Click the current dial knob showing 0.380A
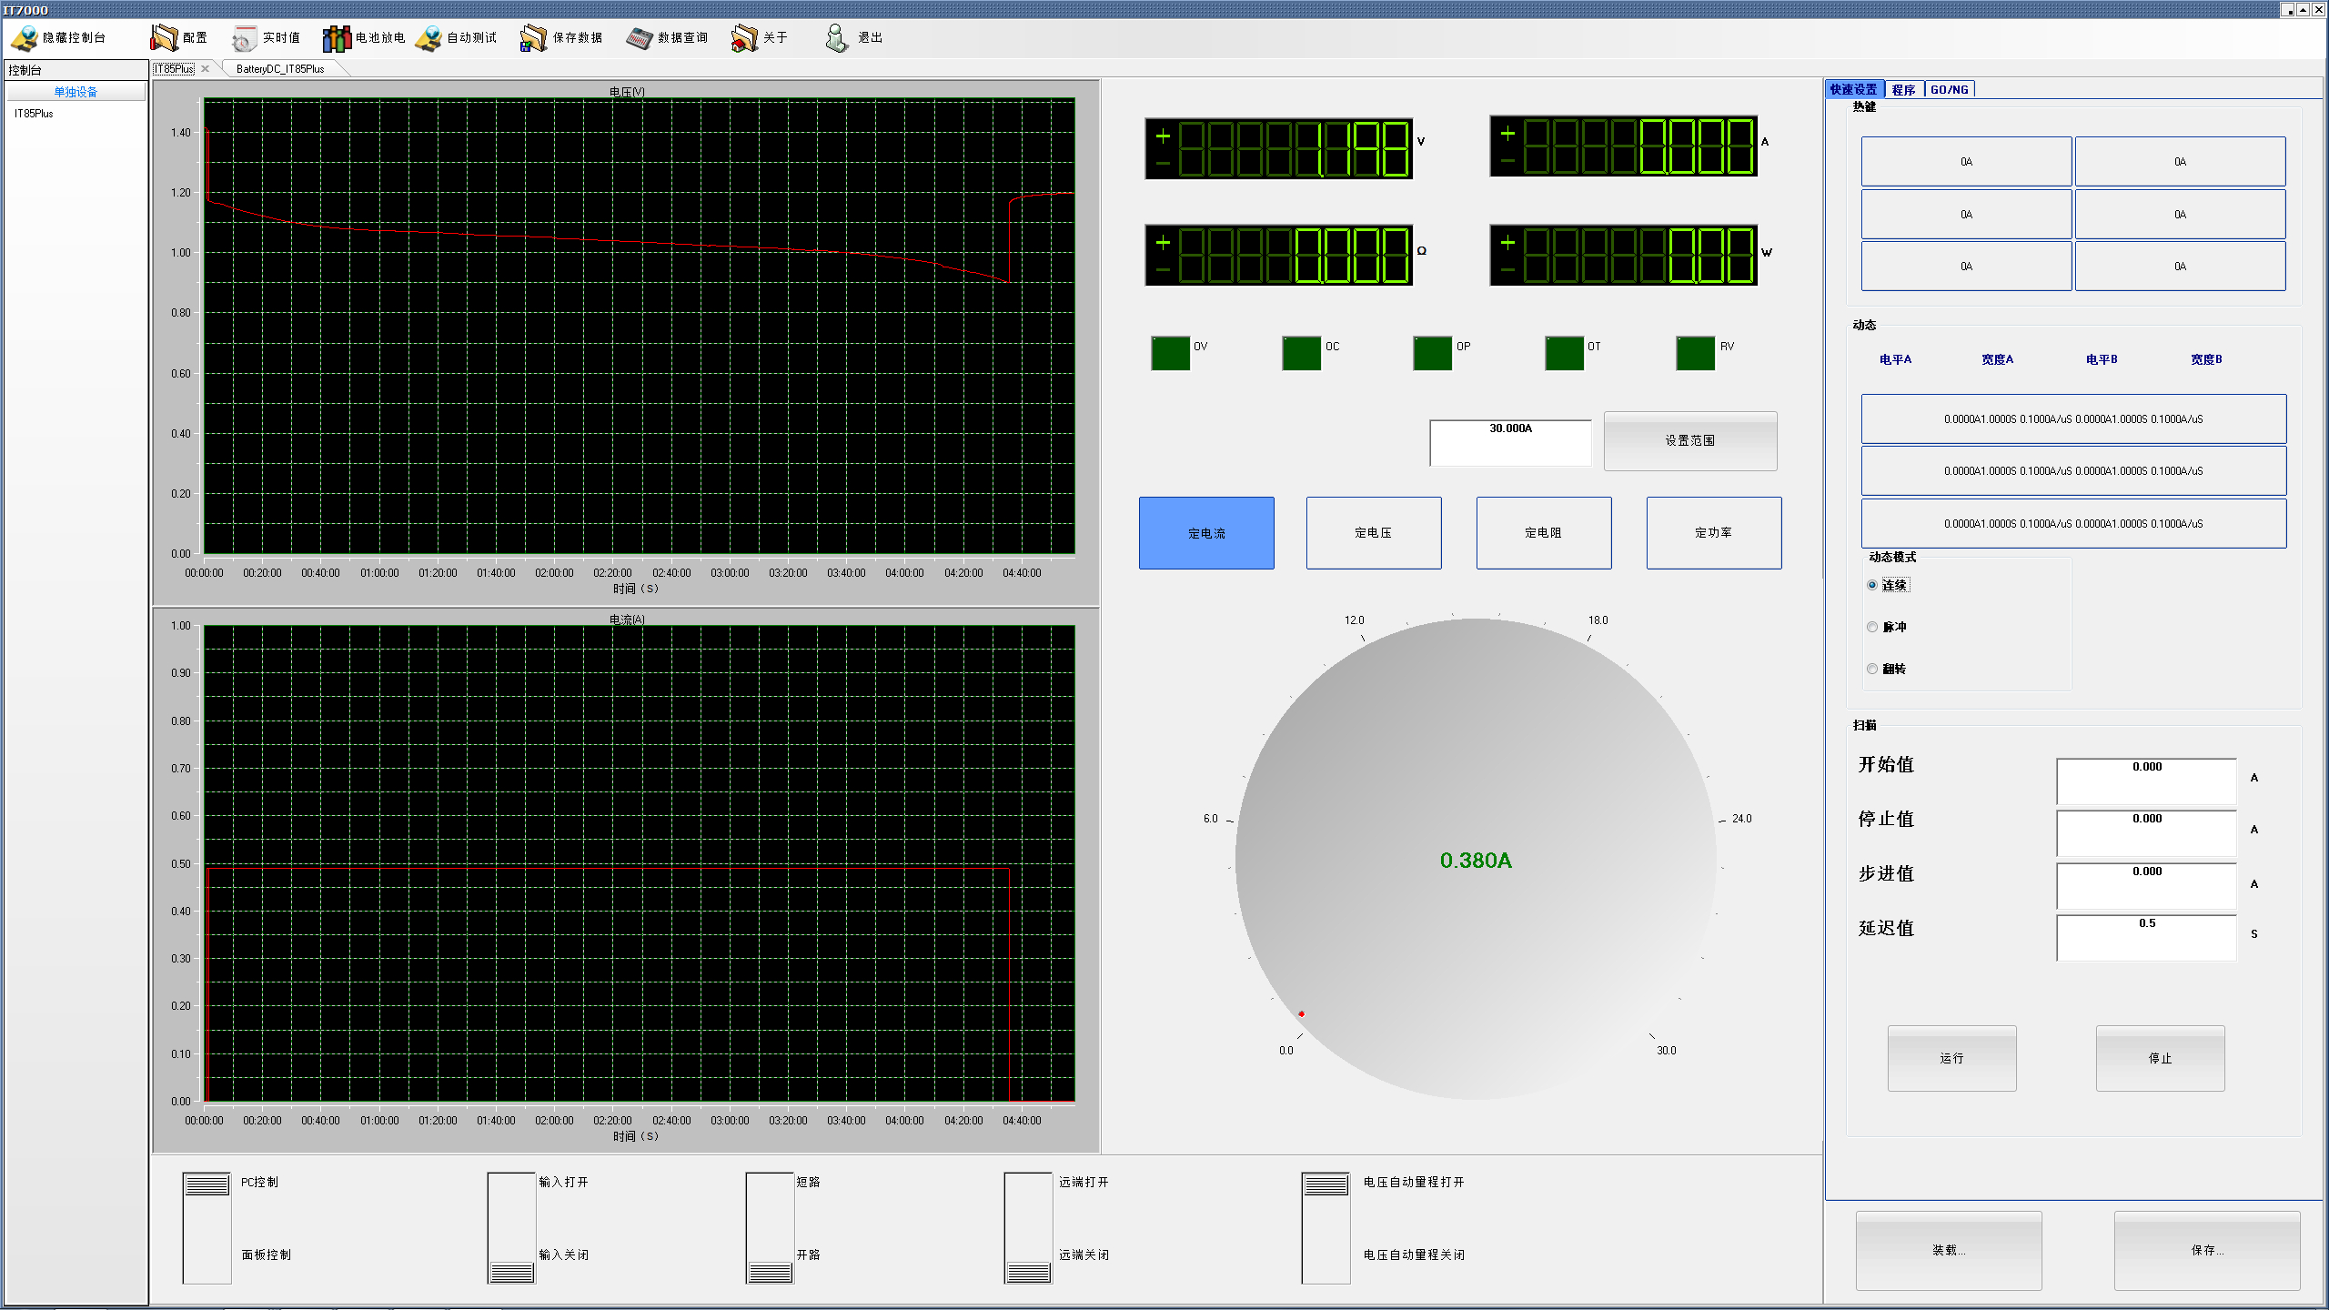 click(x=1476, y=860)
